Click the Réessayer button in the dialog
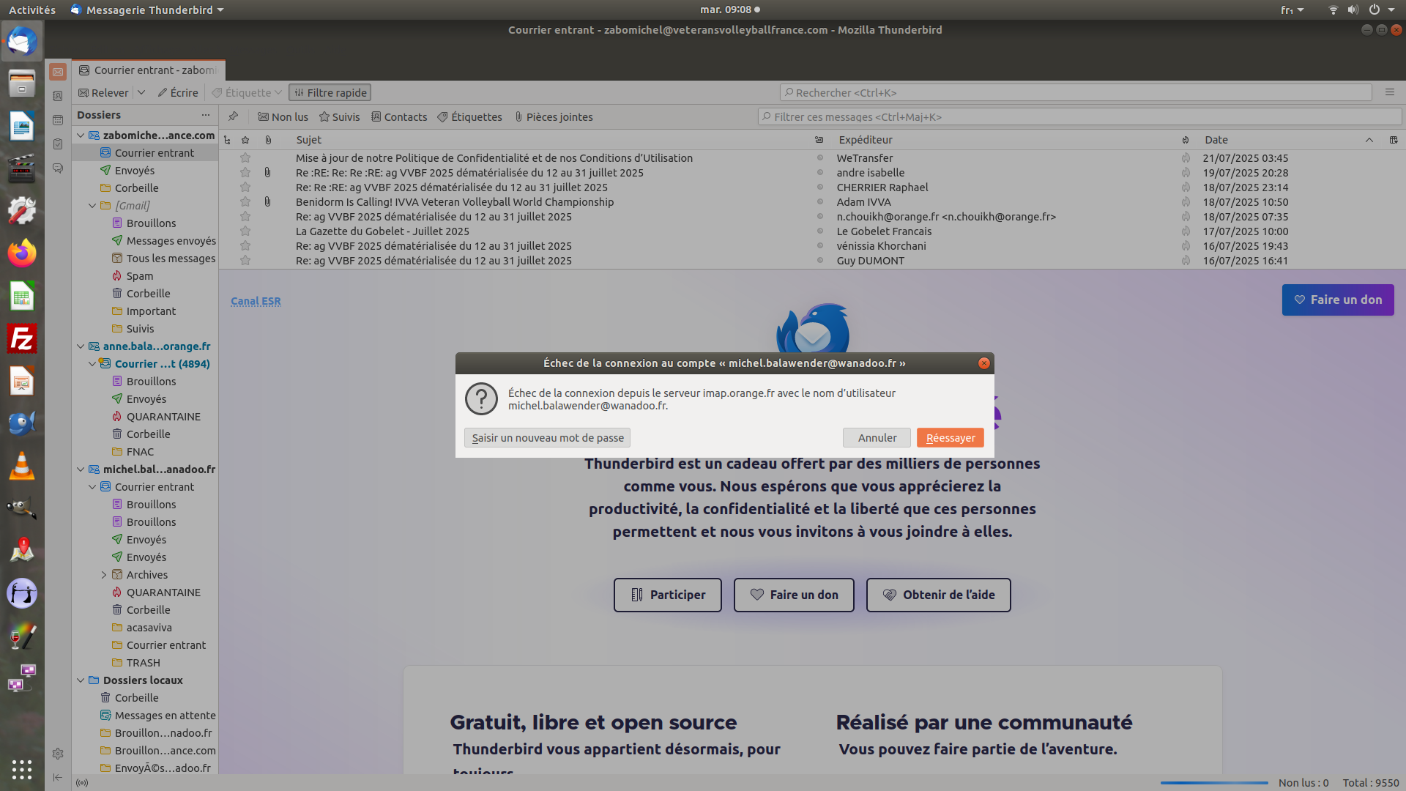This screenshot has height=791, width=1406. (x=950, y=438)
